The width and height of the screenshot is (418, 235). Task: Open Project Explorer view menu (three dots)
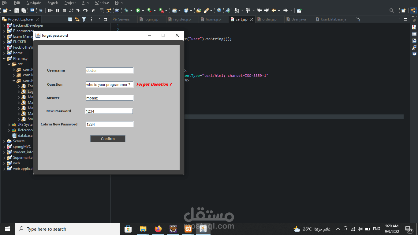pyautogui.click(x=91, y=19)
